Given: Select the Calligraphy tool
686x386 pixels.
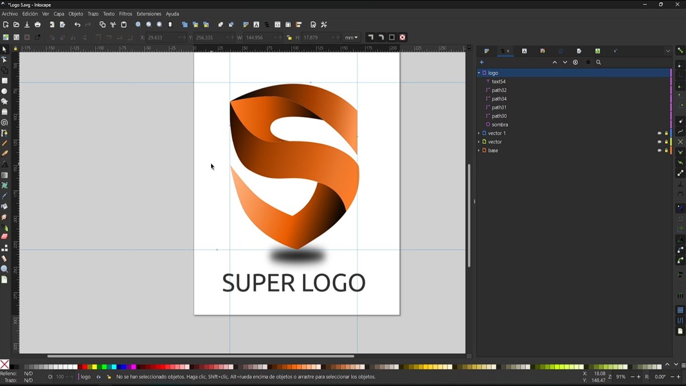Looking at the screenshot, I should pyautogui.click(x=4, y=154).
